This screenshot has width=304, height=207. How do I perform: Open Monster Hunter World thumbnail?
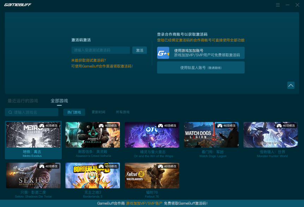270,135
